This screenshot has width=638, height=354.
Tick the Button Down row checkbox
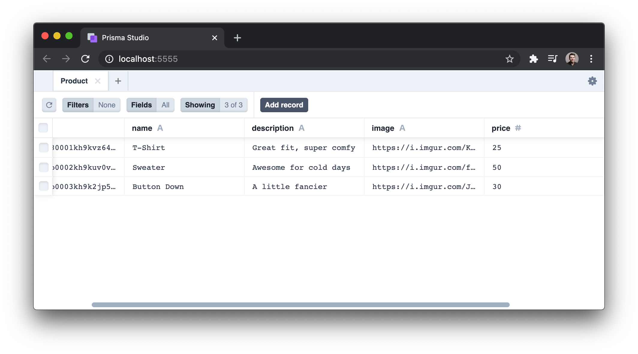[44, 186]
